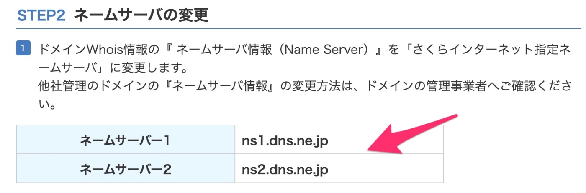Image resolution: width=586 pixels, height=193 pixels.
Task: Select the ns1.dns.ne.jp nameserver value
Action: coord(285,141)
